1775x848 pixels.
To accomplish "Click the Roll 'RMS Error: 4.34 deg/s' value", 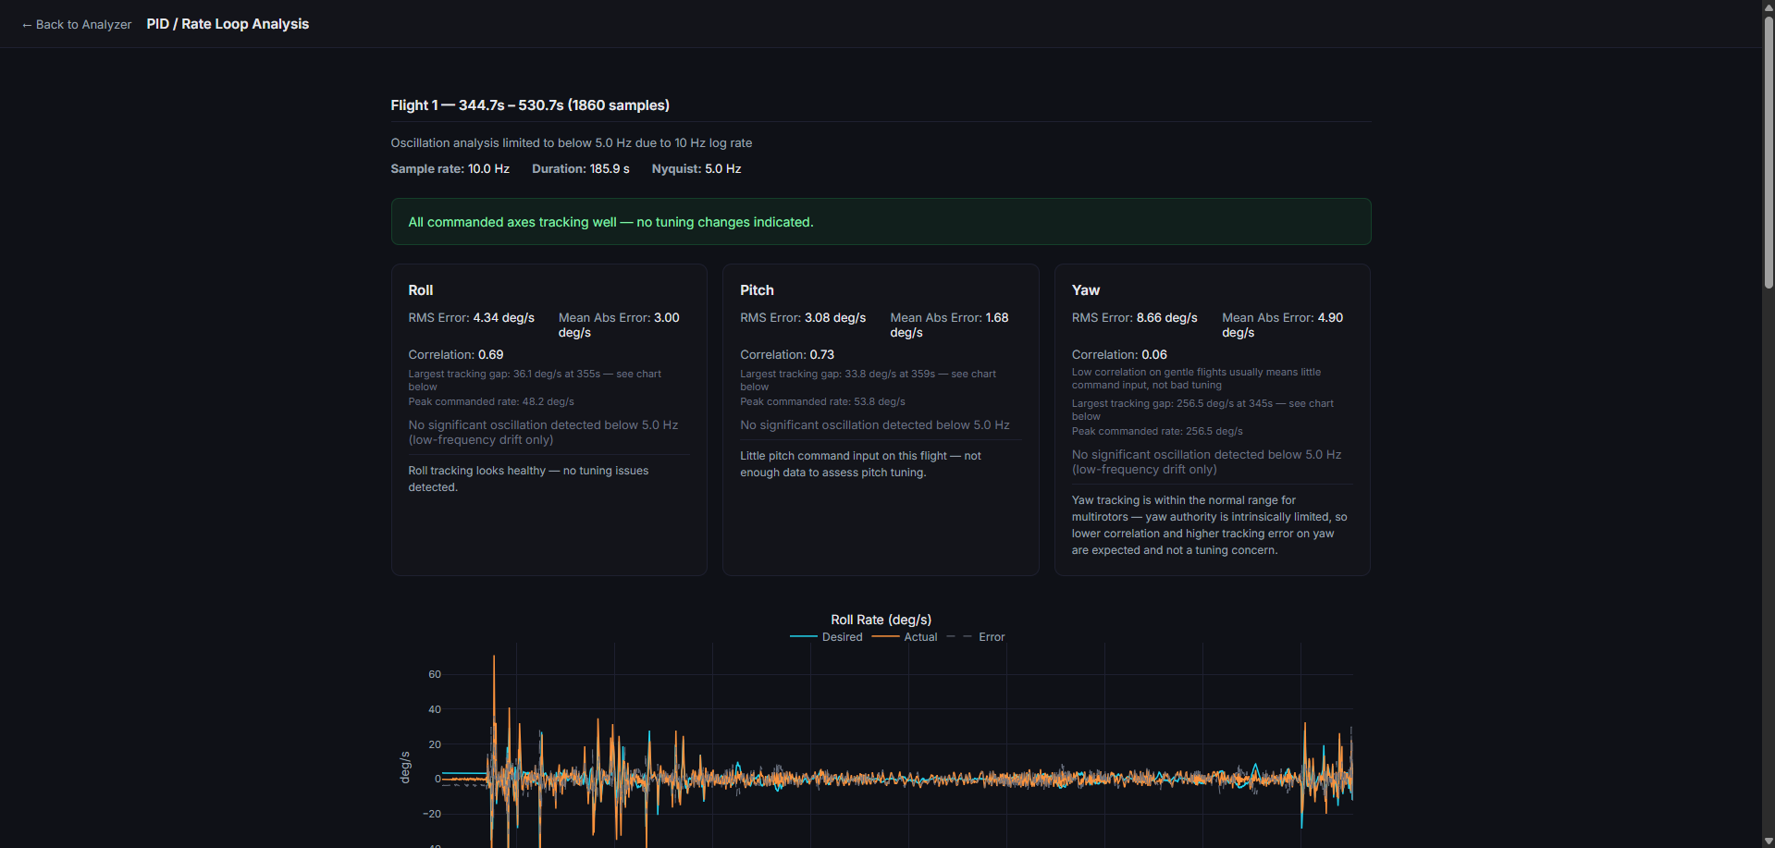I will point(472,318).
